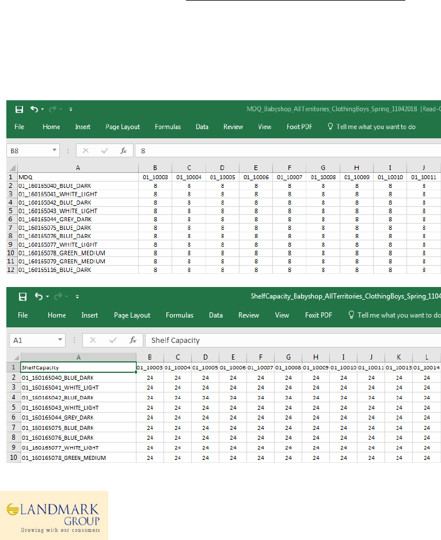Screen dimensions: 441x540
Task: Click the Redo arrow in the ShelfCapacity workbook
Action: pyautogui.click(x=59, y=297)
